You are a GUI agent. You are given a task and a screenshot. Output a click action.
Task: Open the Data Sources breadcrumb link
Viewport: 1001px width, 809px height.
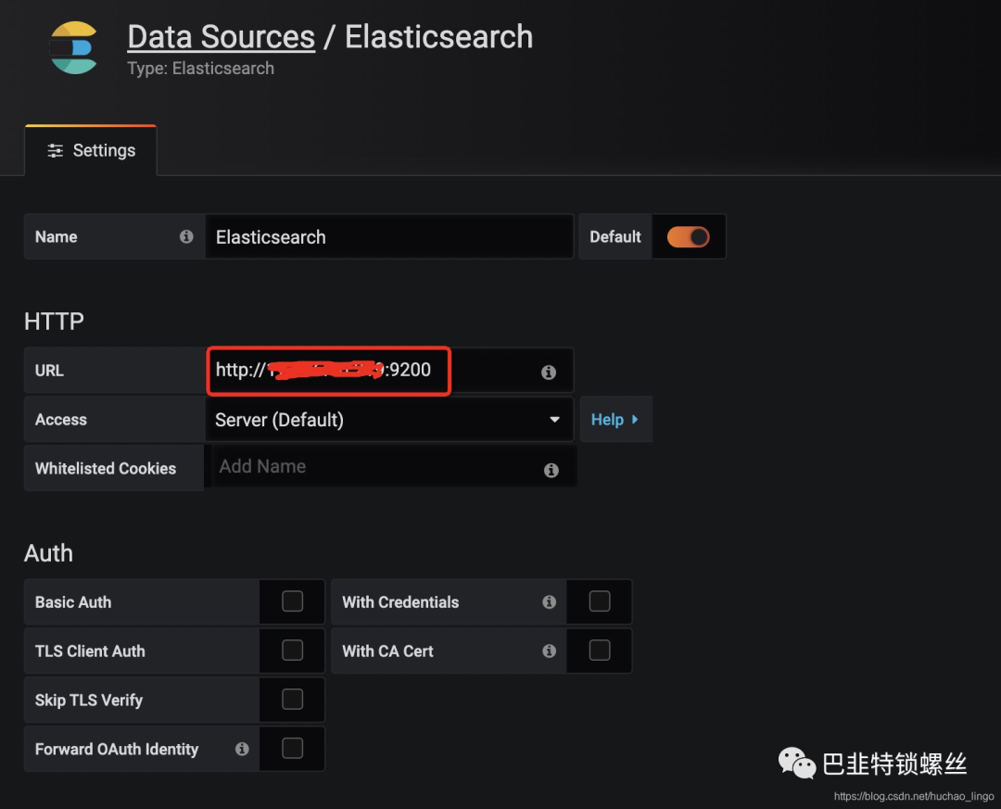point(221,36)
